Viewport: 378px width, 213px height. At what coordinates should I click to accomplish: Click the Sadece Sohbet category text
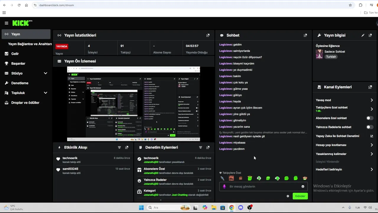pos(335,51)
